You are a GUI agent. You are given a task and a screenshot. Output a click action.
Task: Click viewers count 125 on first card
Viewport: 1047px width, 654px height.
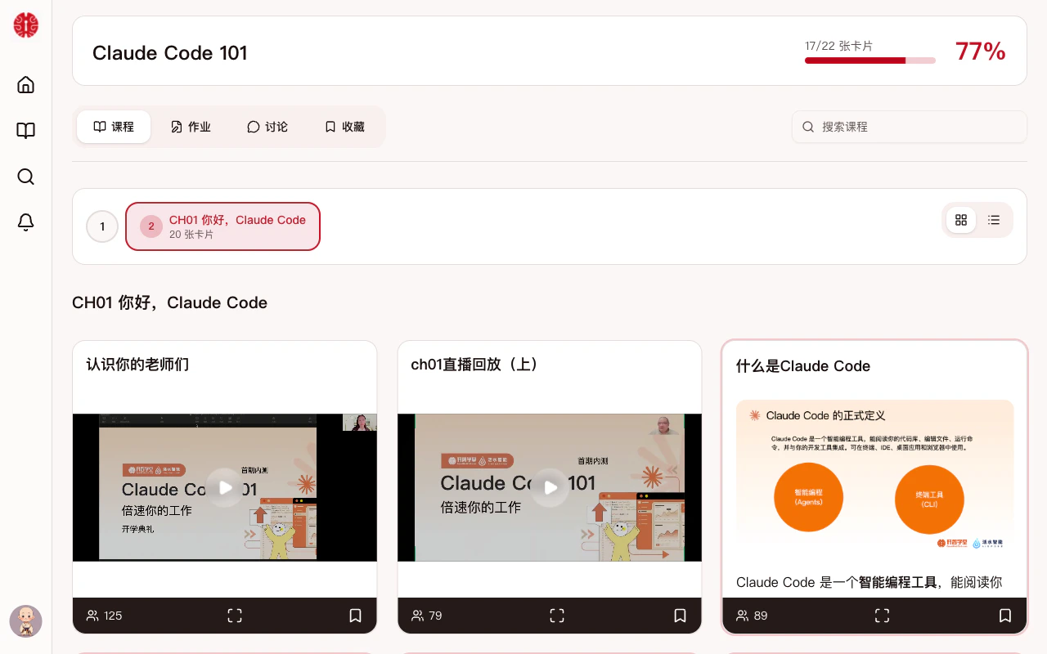click(x=104, y=616)
